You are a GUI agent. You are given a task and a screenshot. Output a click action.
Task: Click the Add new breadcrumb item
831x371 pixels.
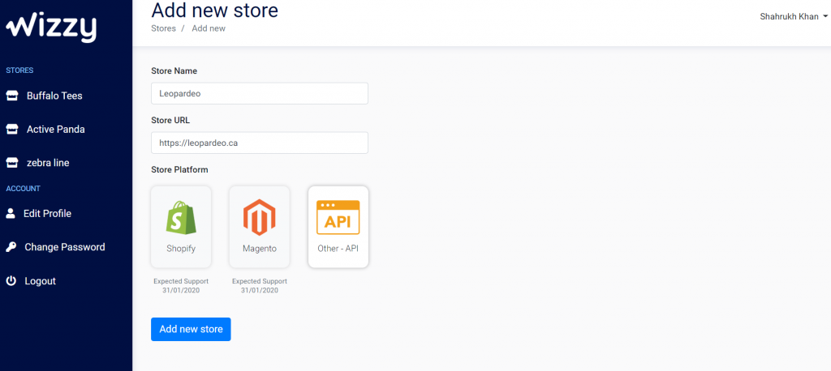[x=209, y=28]
